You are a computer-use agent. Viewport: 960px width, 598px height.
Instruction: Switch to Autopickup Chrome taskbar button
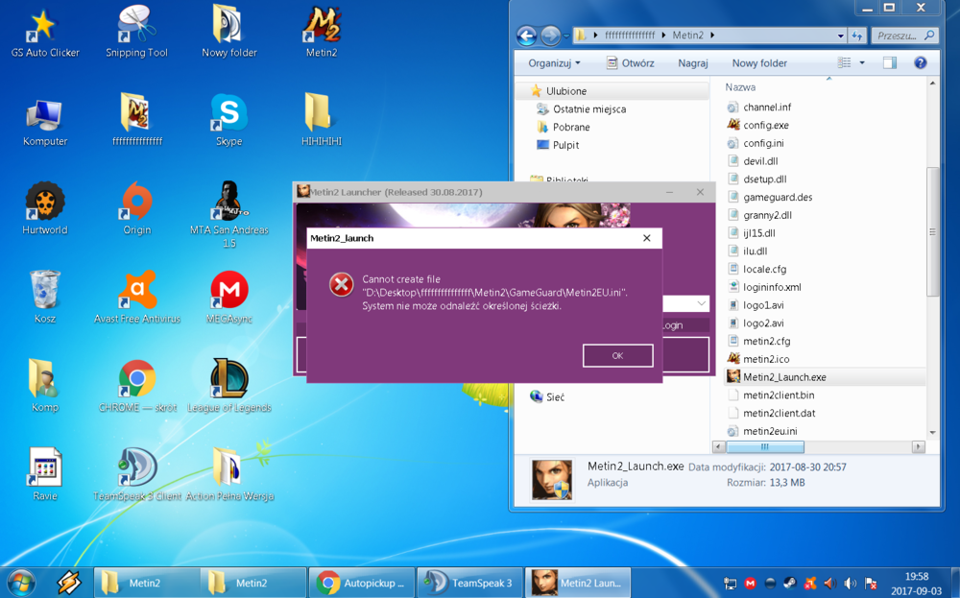[x=362, y=583]
